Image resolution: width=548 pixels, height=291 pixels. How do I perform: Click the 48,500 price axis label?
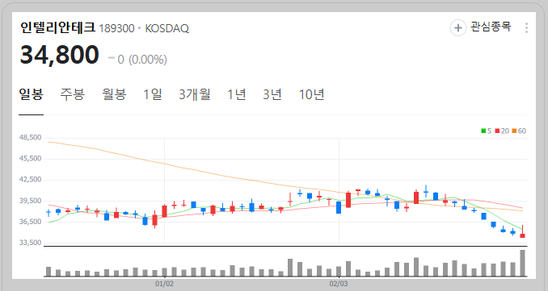point(31,138)
